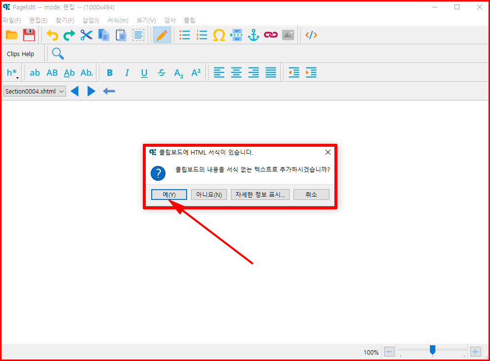The height and width of the screenshot is (361, 490).
Task: Go to the next section file
Action: coord(91,91)
